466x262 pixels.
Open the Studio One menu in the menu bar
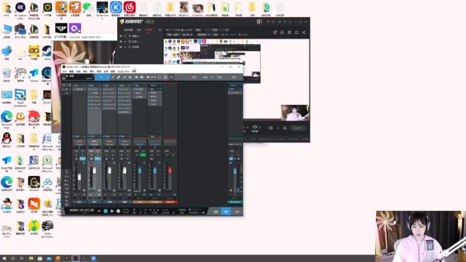pos(123,72)
